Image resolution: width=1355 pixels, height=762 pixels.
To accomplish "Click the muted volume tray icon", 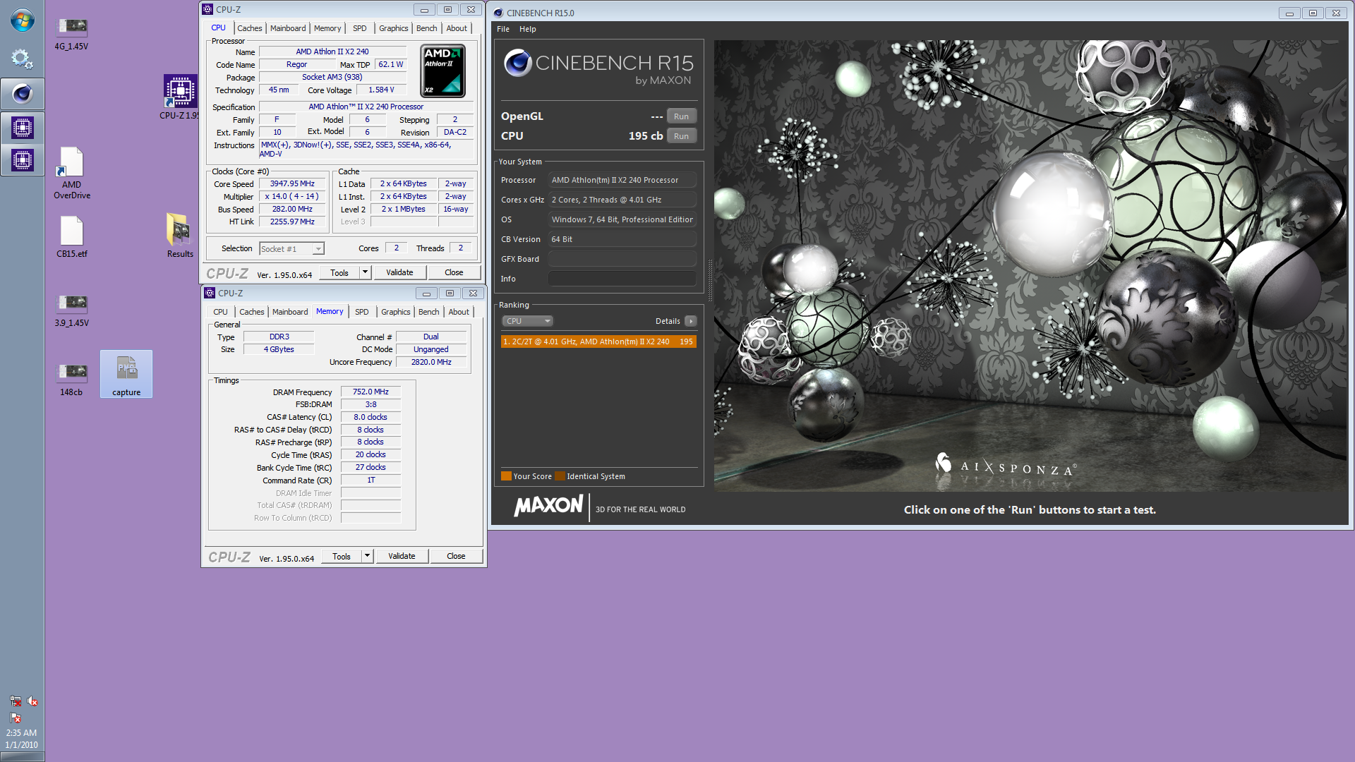I will pyautogui.click(x=32, y=701).
